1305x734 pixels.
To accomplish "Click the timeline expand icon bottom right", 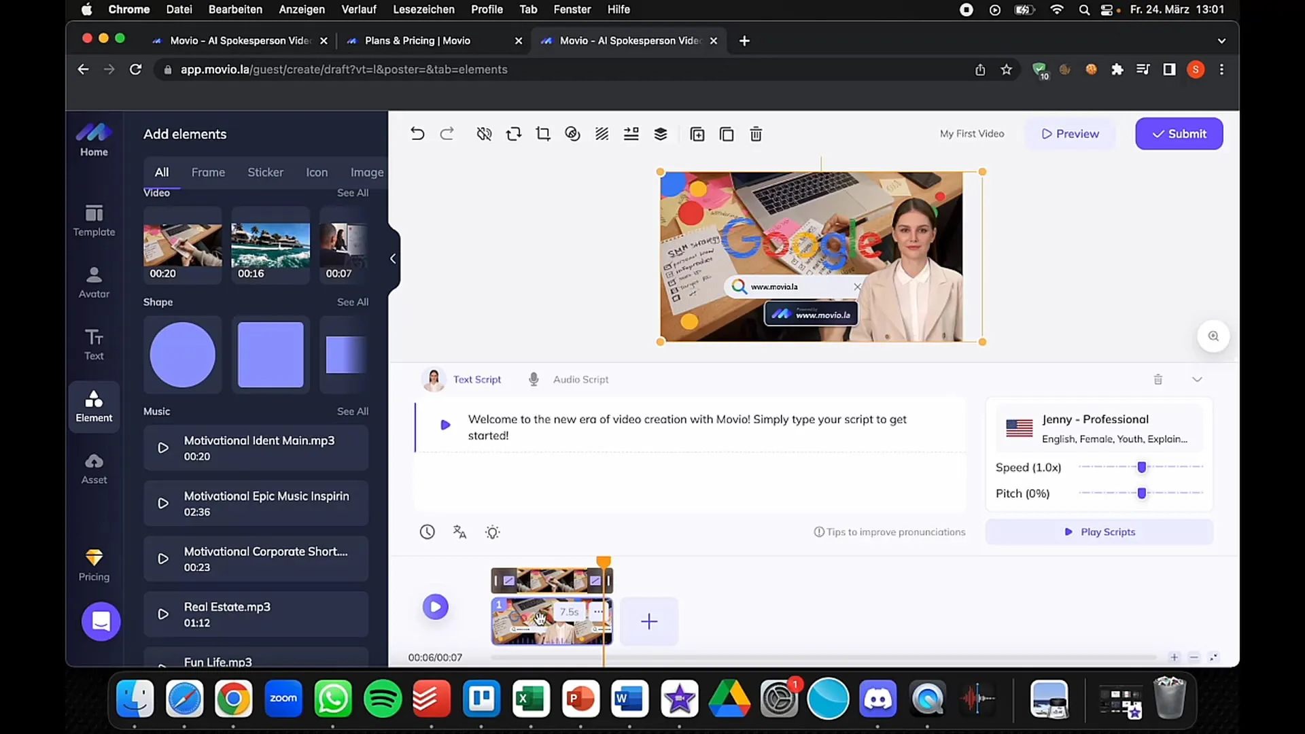I will click(1213, 656).
